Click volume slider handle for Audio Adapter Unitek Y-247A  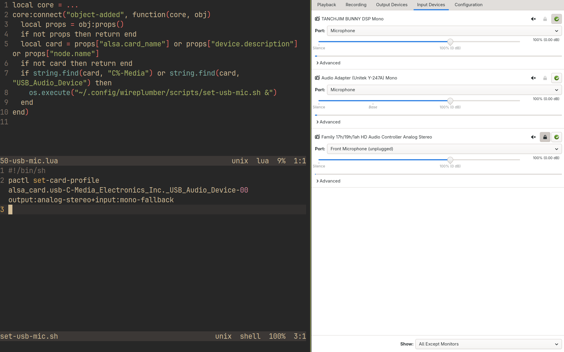[450, 101]
